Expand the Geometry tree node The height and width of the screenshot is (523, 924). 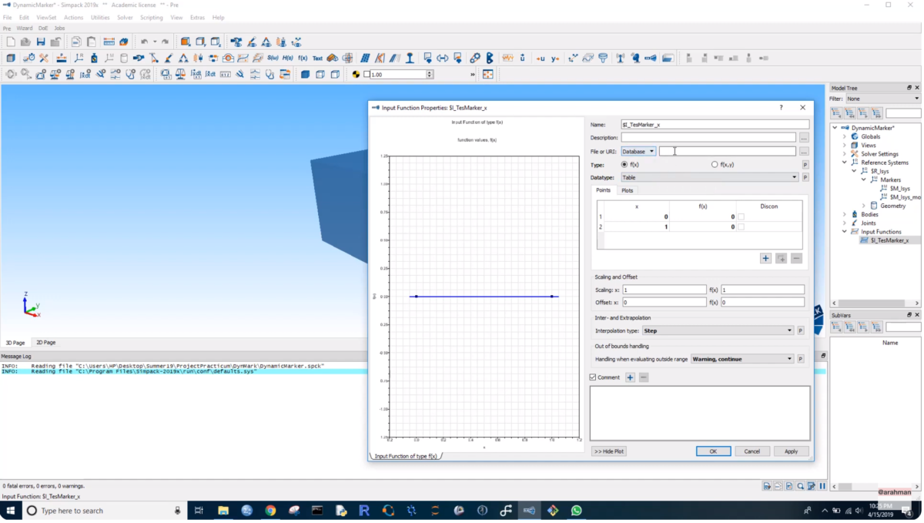[863, 206]
